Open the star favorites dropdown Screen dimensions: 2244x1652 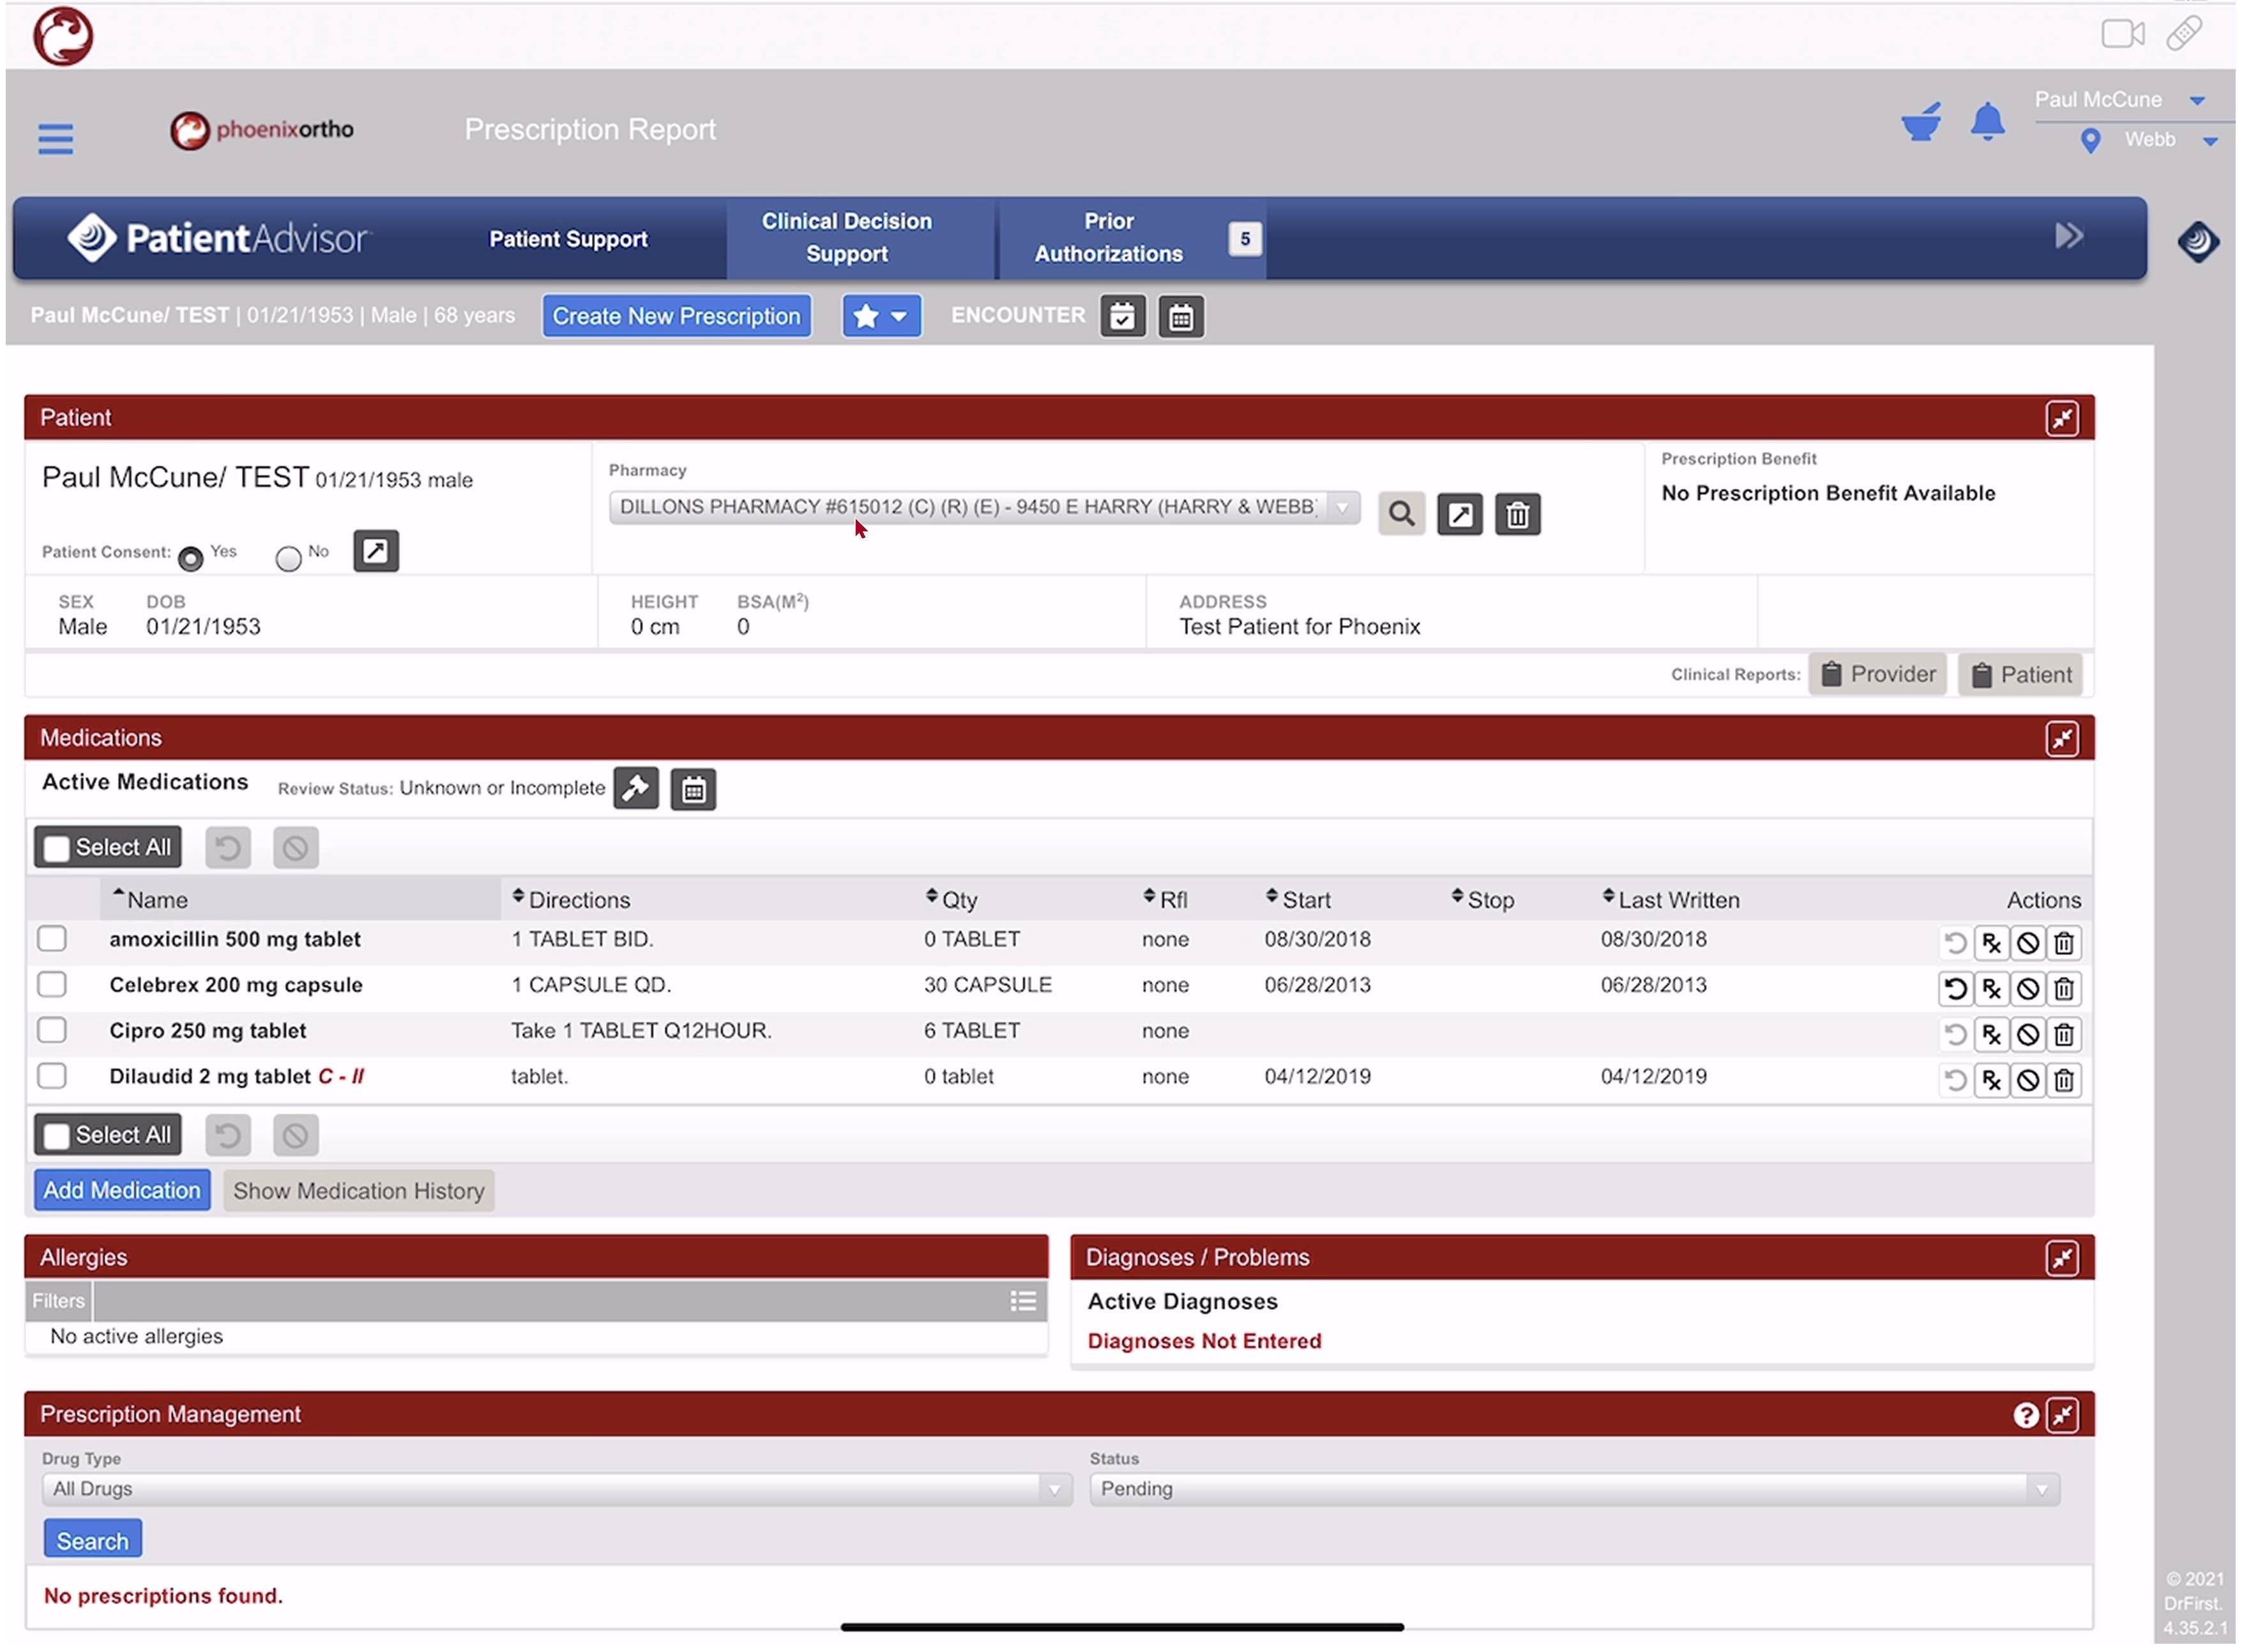point(881,316)
